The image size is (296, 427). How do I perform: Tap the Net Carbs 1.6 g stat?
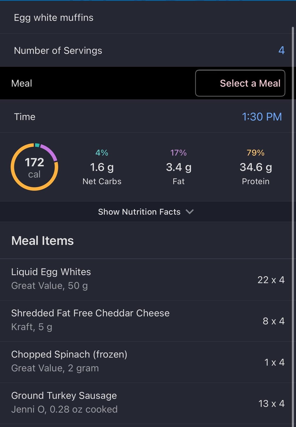102,168
